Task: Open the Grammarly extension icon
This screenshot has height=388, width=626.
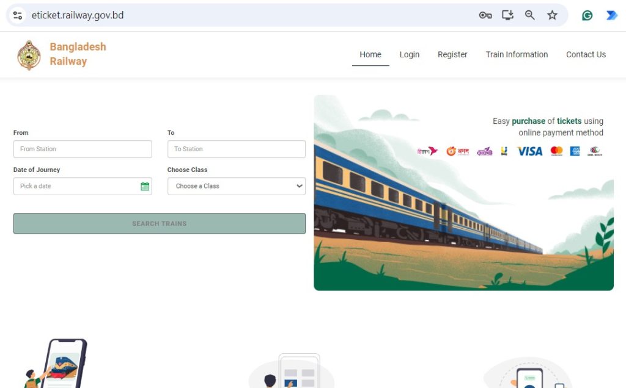Action: click(x=587, y=15)
